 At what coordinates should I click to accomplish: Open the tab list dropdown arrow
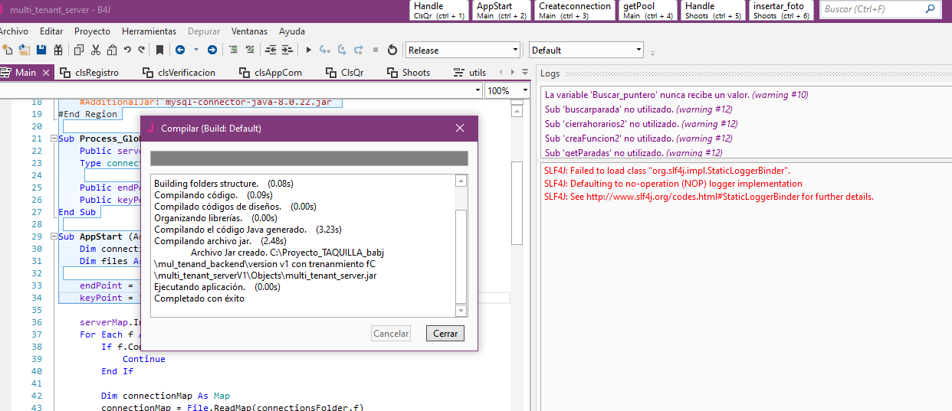[x=525, y=73]
